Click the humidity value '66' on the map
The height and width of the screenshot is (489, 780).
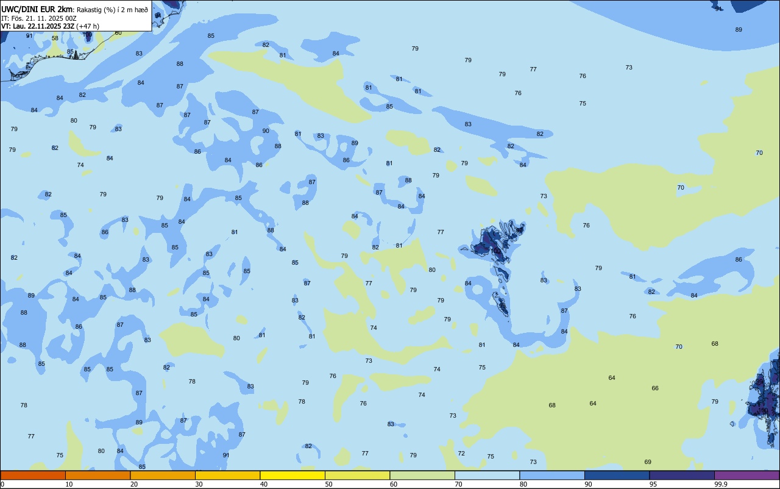coord(655,388)
